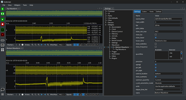Toggle the show_hover checkbox

pyautogui.click(x=156, y=38)
